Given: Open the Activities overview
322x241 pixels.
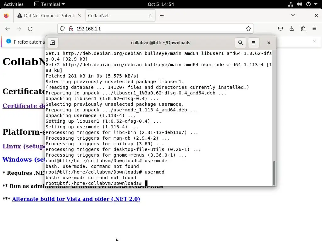Looking at the screenshot, I should pos(14,4).
